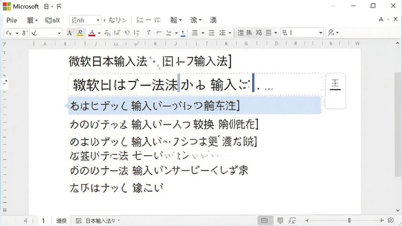
Task: Open the menu right of Pile
Action: point(32,20)
